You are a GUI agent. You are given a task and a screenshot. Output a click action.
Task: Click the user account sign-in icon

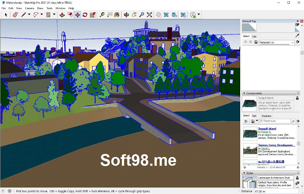coord(193,15)
